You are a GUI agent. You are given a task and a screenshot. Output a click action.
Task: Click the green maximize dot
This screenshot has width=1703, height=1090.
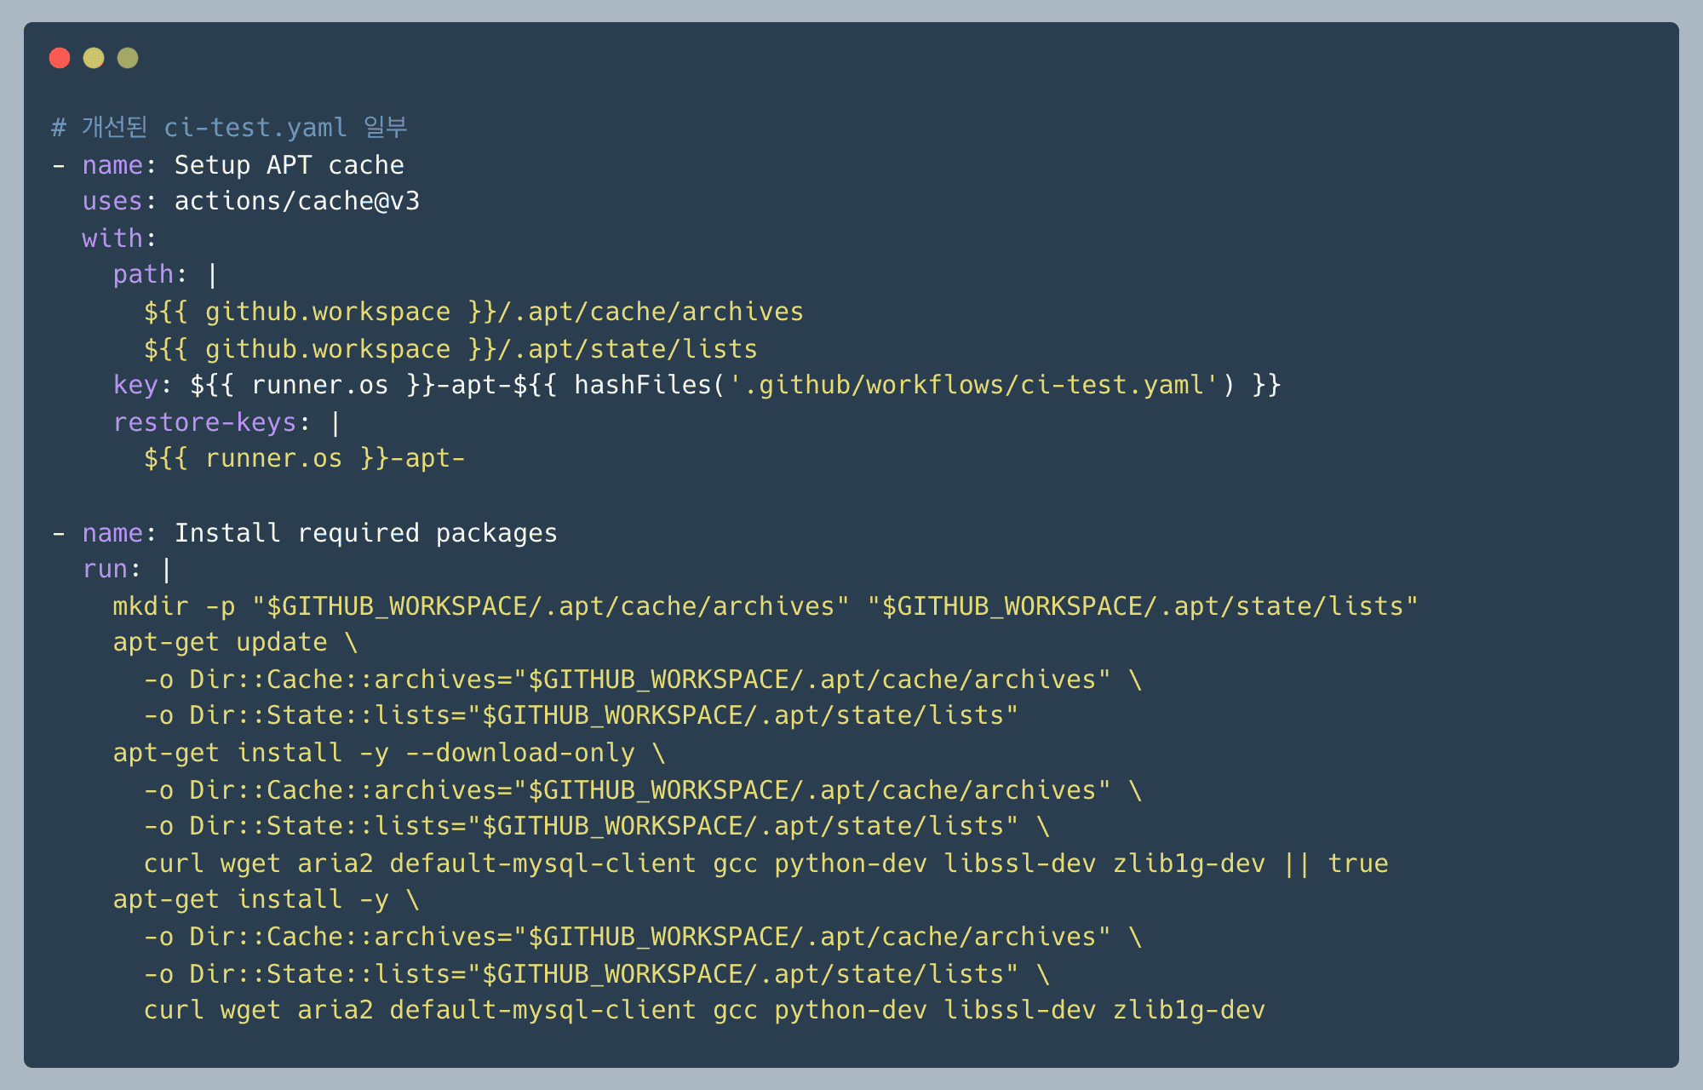pyautogui.click(x=128, y=58)
